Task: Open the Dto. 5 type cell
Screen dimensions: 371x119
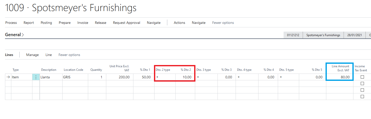Action: (288, 77)
